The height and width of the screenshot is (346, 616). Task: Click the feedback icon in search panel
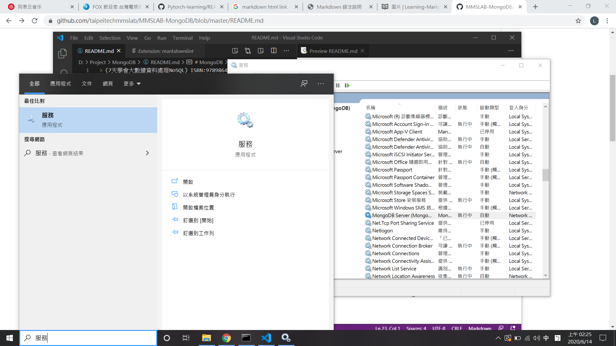tap(304, 84)
